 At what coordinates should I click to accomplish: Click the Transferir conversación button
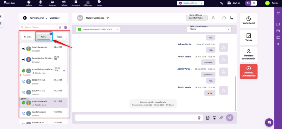248,55
